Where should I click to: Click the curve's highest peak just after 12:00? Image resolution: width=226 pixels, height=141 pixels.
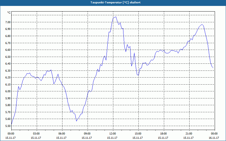click(x=116, y=17)
